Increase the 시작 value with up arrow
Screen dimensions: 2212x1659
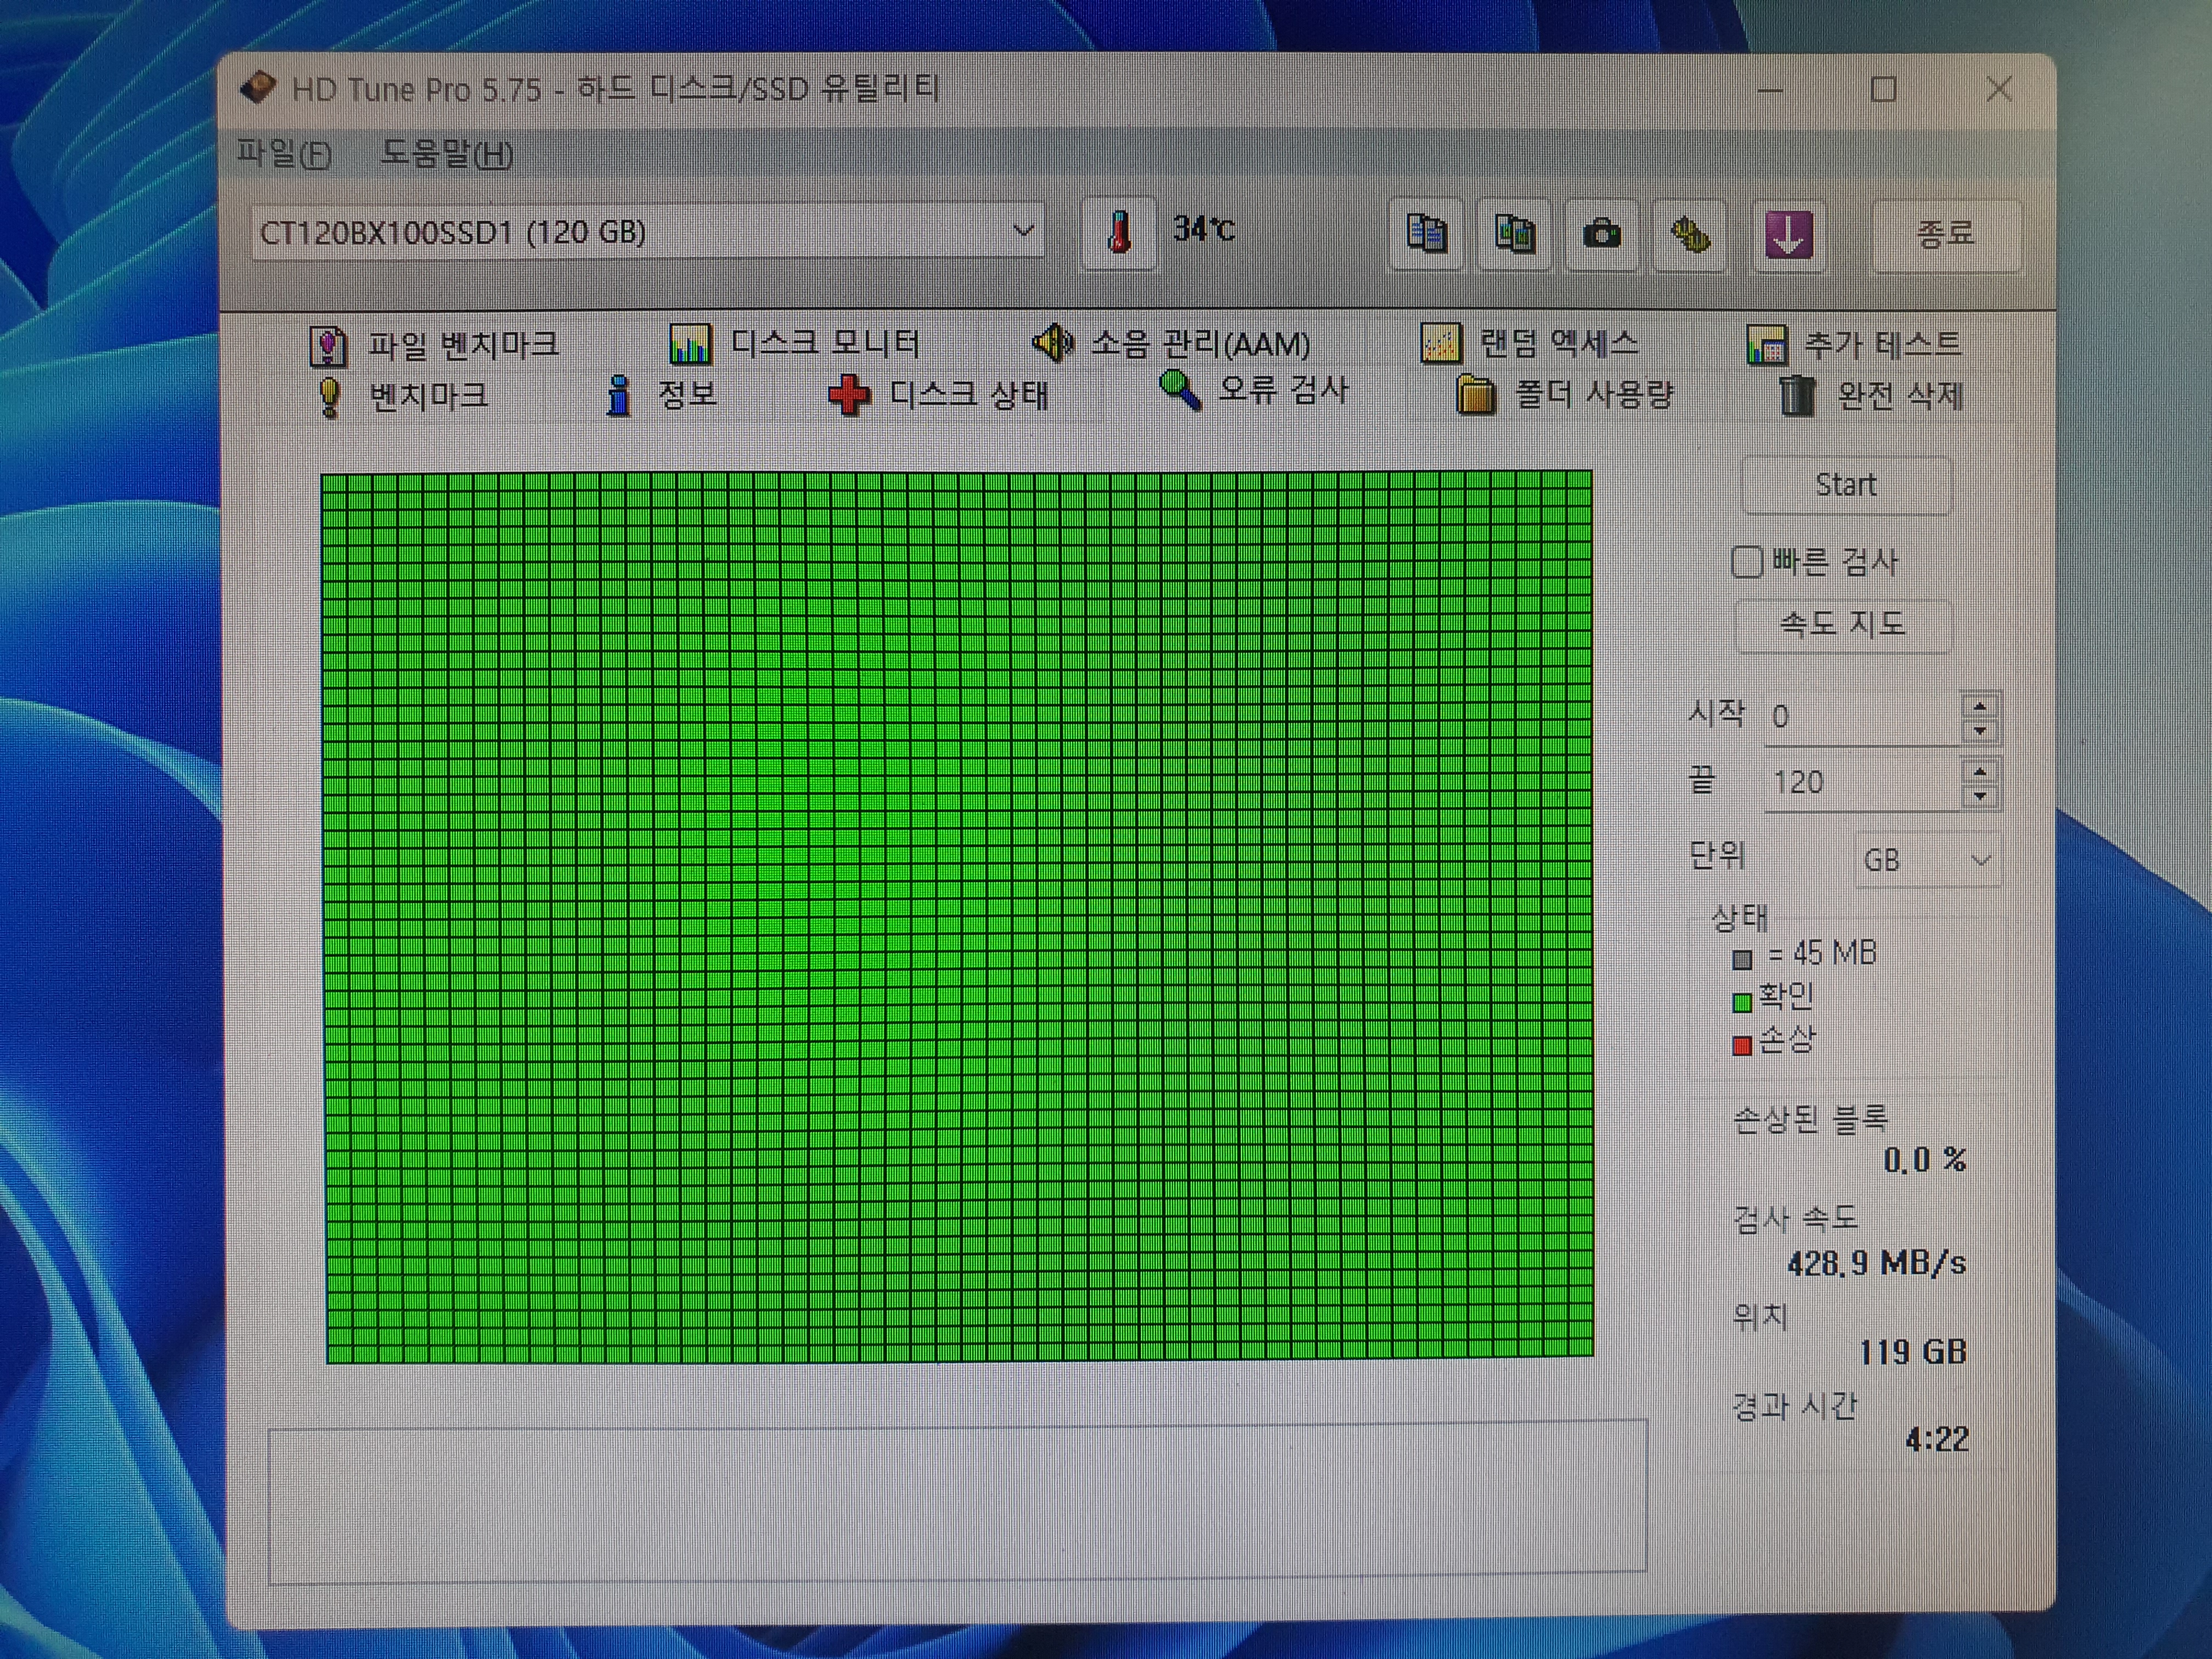tap(1980, 706)
